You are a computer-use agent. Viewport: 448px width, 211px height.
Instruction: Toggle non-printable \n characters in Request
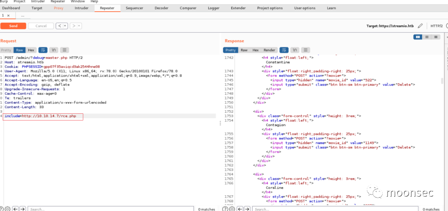coord(54,50)
